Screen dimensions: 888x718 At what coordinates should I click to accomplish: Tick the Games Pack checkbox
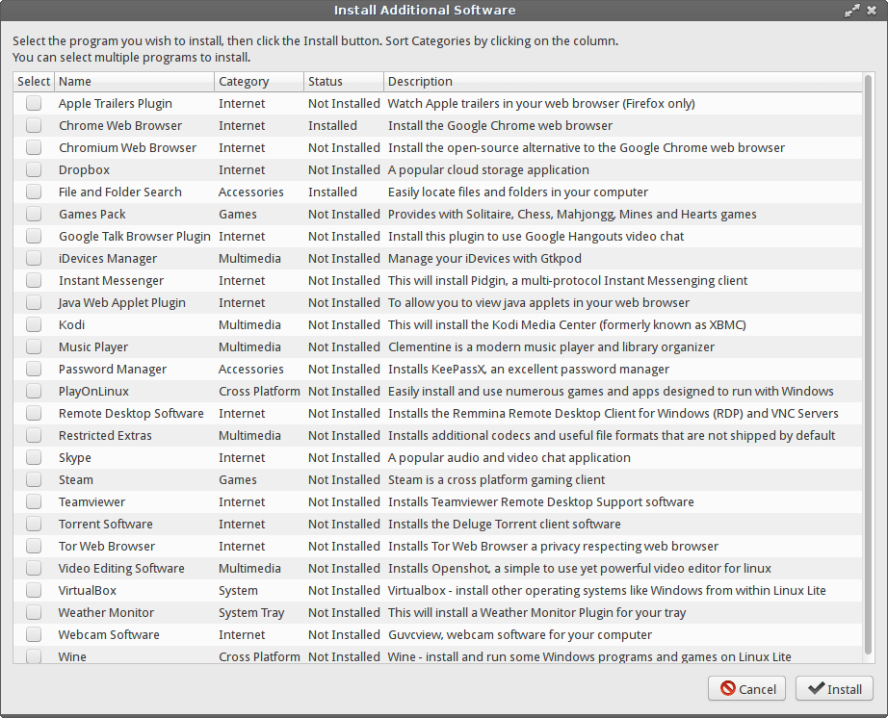coord(34,214)
